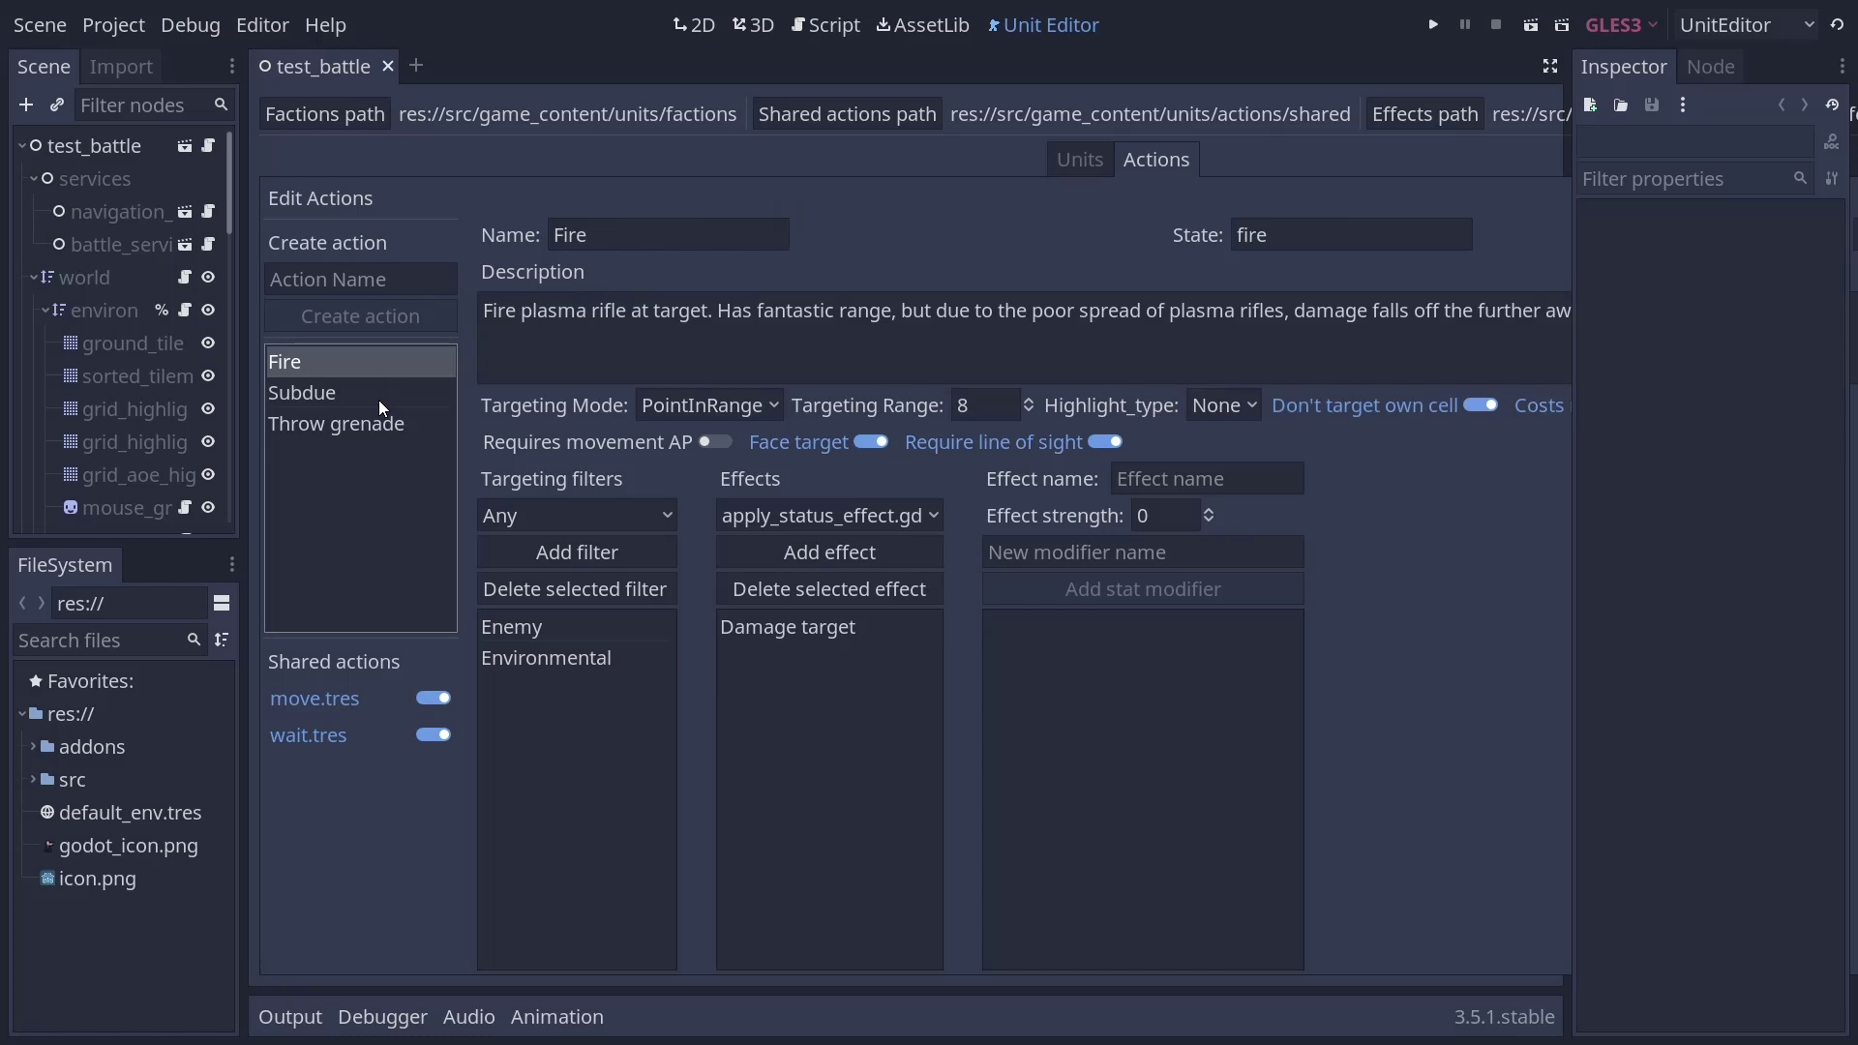This screenshot has height=1045, width=1858.
Task: Run the project with the play icon
Action: (1433, 25)
